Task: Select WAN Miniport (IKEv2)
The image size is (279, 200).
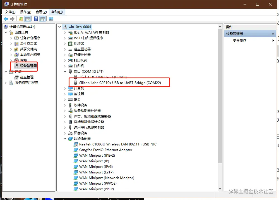Action: pyautogui.click(x=97, y=156)
